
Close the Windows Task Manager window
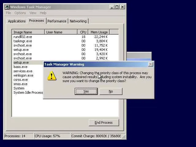(123, 7)
